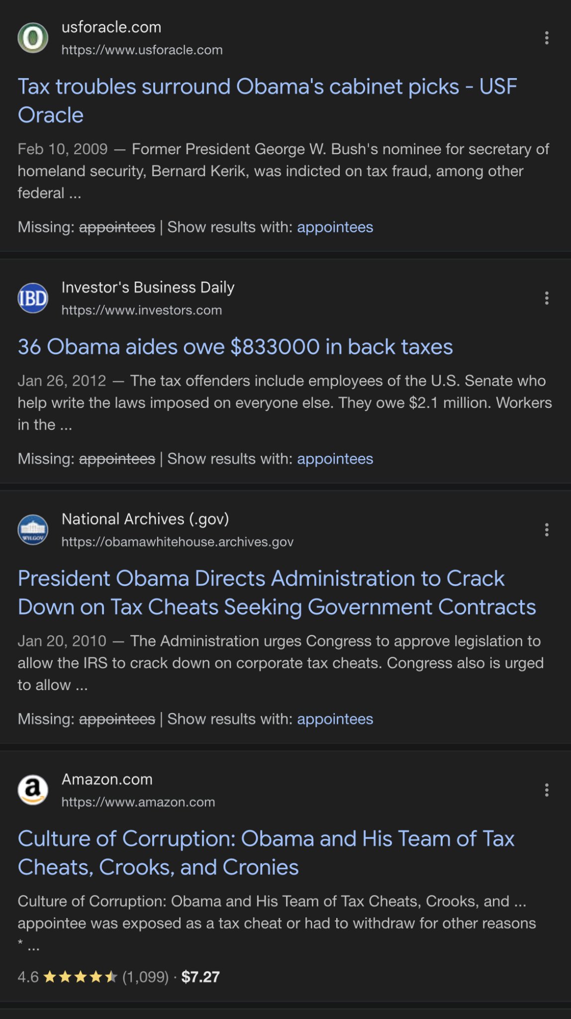The height and width of the screenshot is (1019, 571).
Task: Click the 4.6 star rating on Amazon result
Action: coord(68,977)
